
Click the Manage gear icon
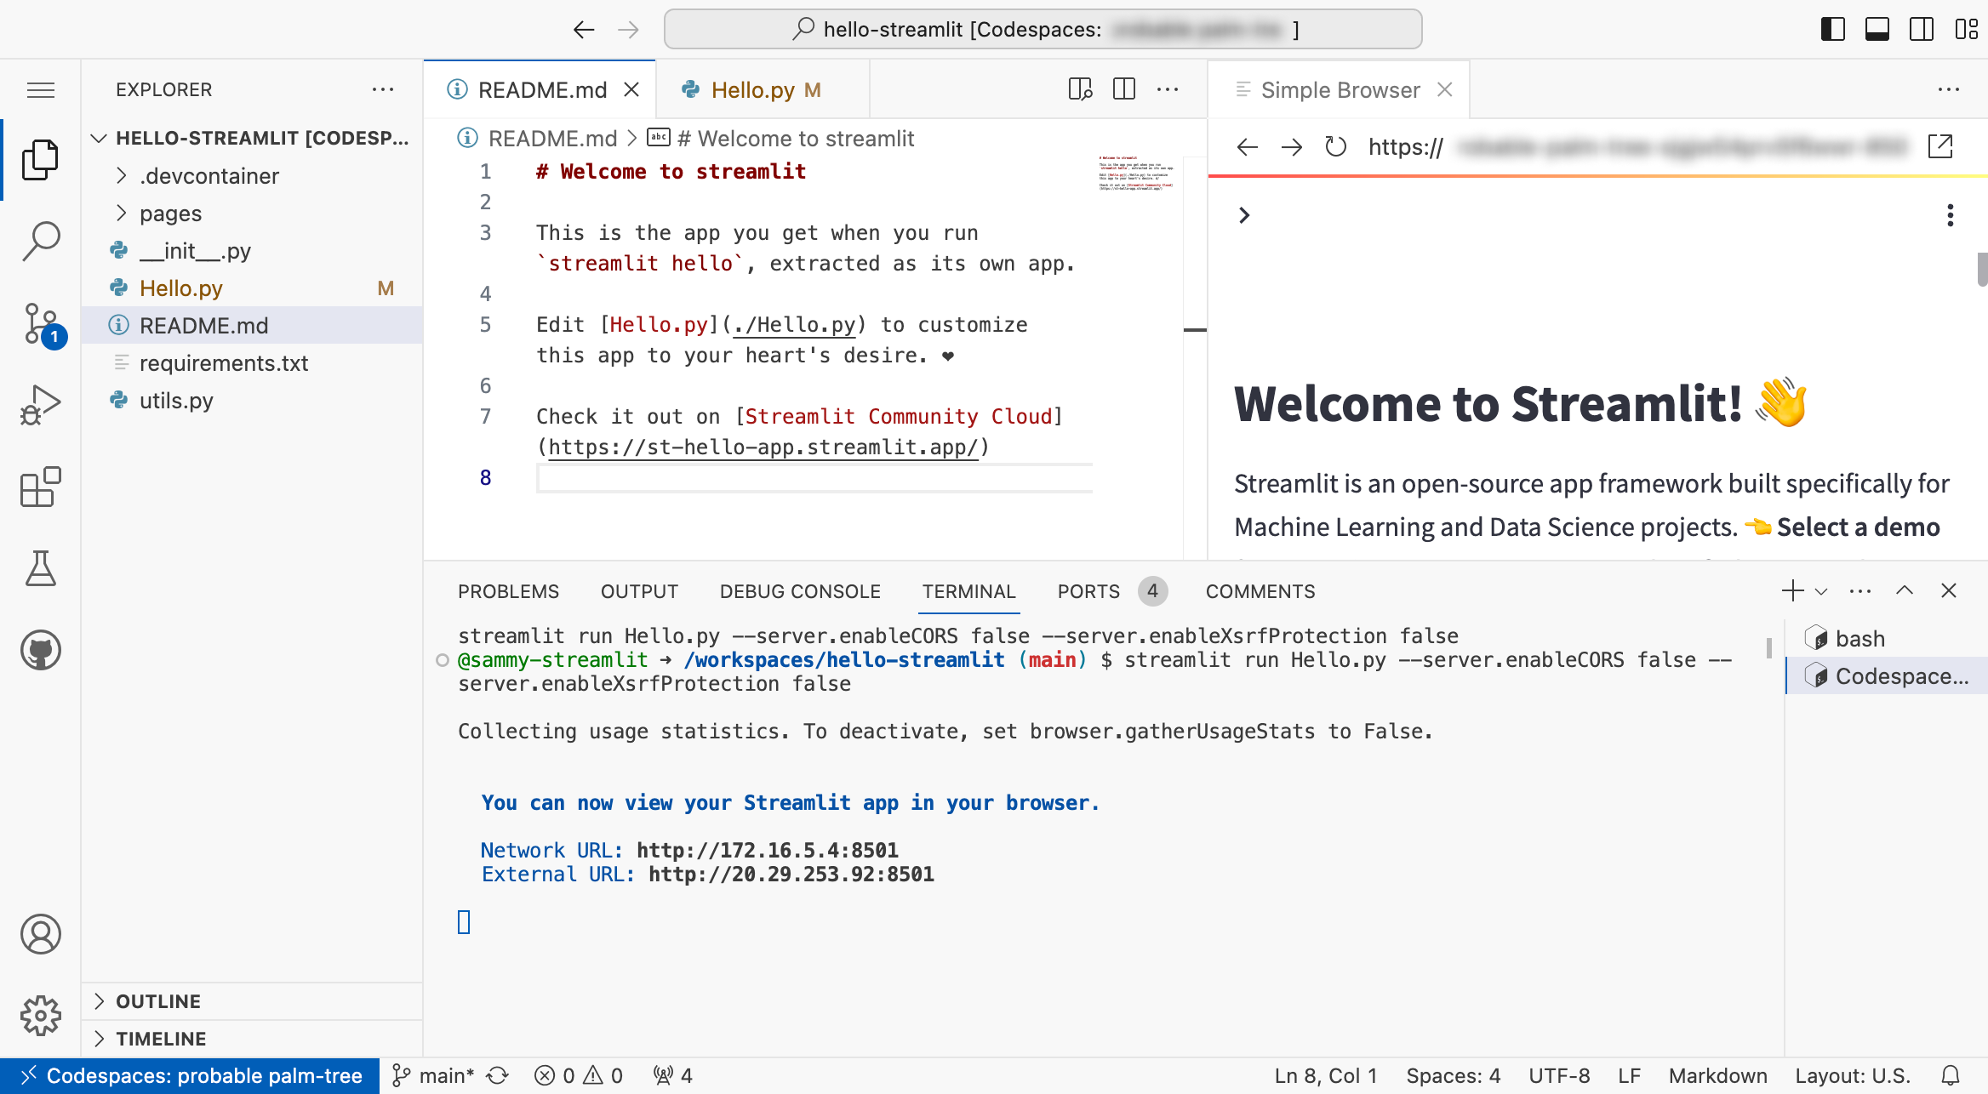click(x=40, y=1016)
